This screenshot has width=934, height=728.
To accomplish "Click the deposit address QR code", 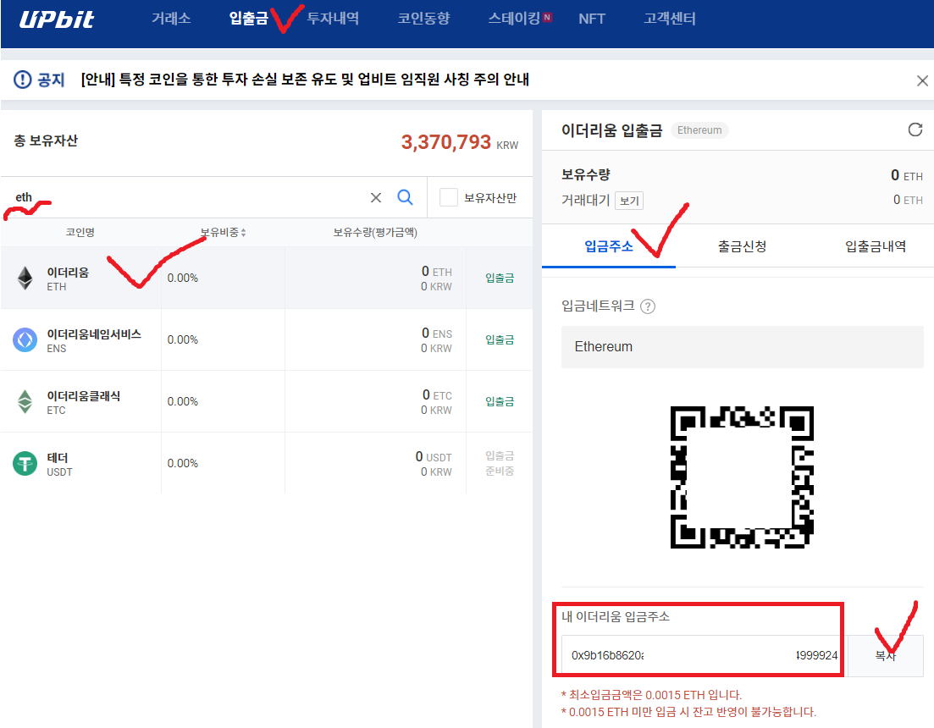I will [742, 477].
